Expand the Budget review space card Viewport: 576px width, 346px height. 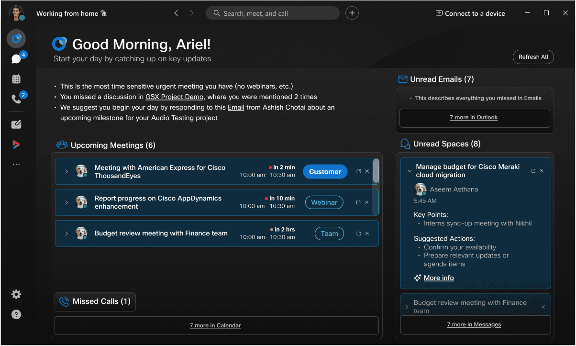click(x=407, y=307)
